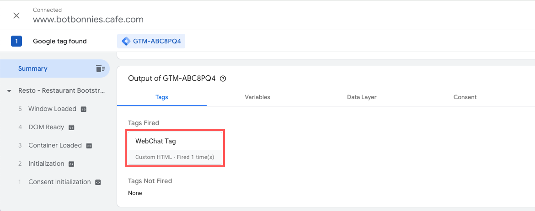Viewport: 535px width, 211px height.
Task: Click code icon beside Initialization event
Action: pos(71,164)
